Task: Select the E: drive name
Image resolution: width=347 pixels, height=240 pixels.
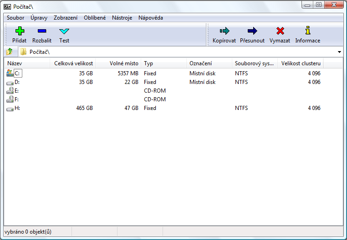Action: 16,91
